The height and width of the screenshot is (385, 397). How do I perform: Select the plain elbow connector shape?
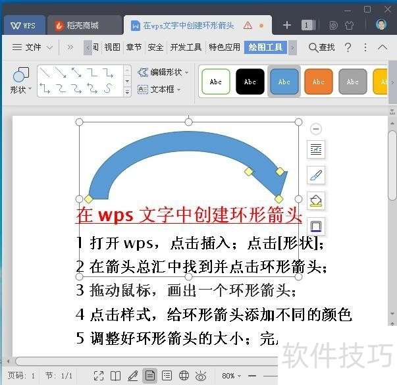point(92,73)
